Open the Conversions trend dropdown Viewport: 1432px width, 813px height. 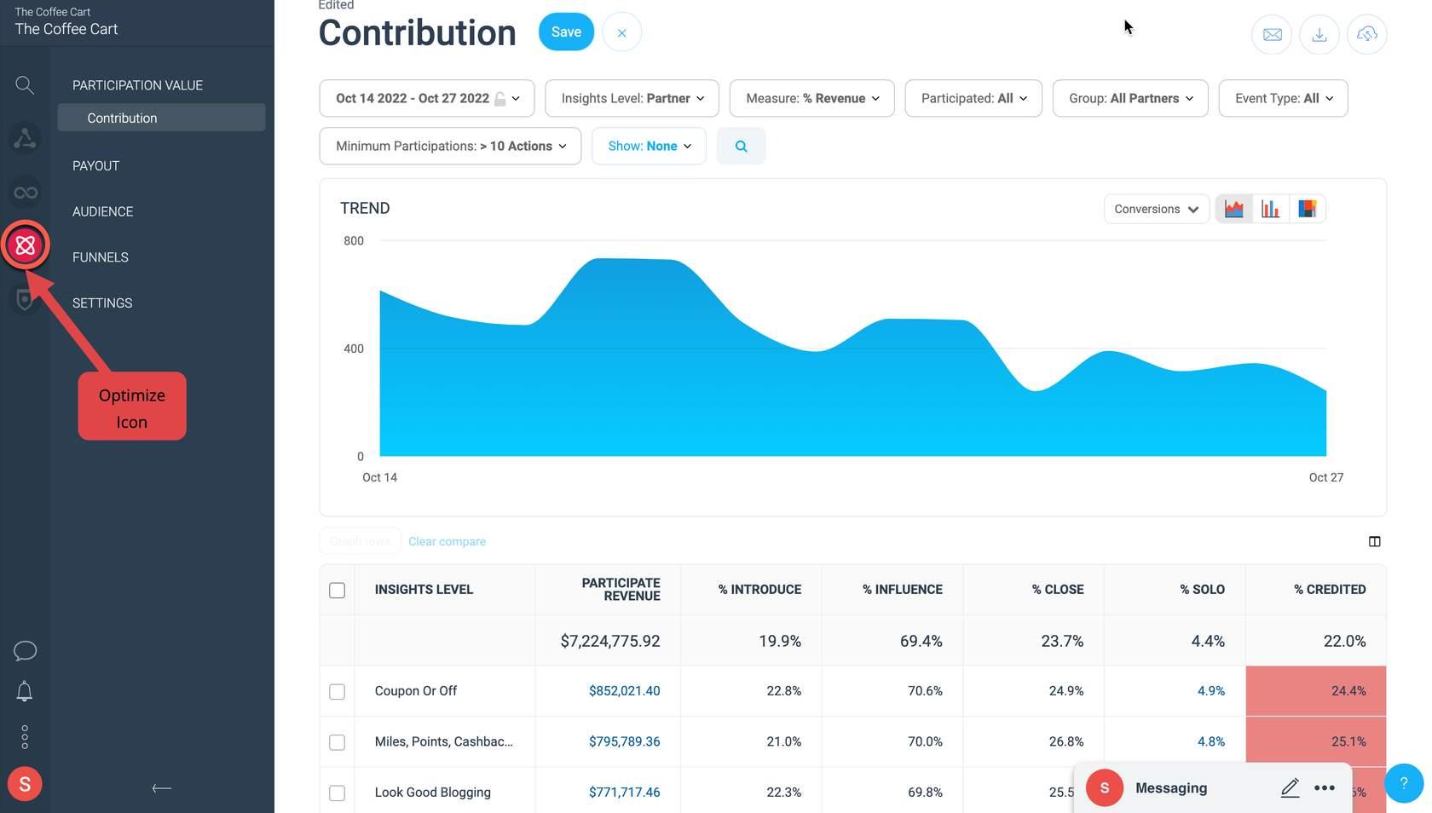1157,210
